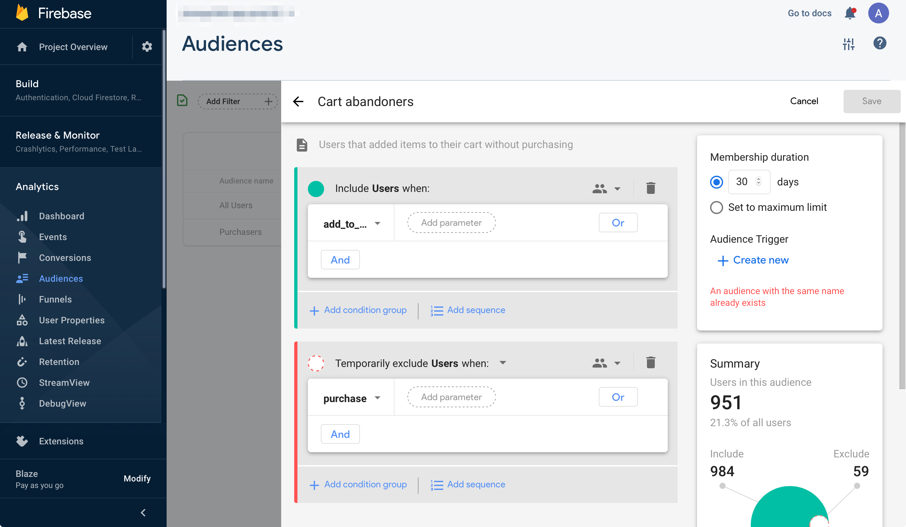Open Funnels in Analytics menu
906x527 pixels.
55,299
